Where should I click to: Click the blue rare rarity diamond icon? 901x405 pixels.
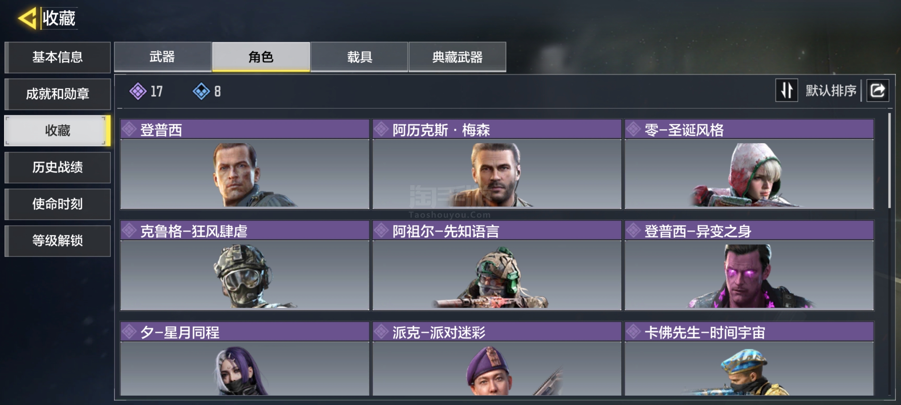(201, 91)
